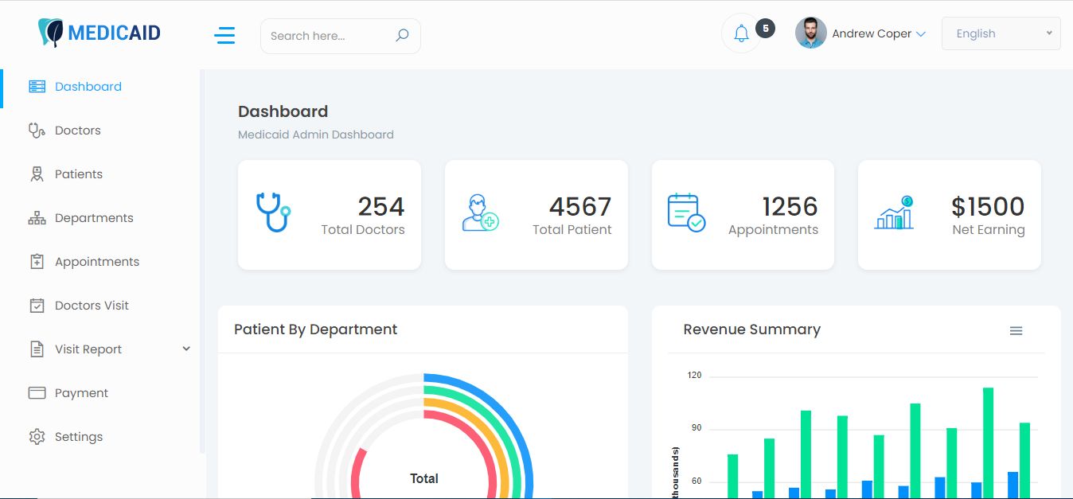Click the Andrew Coper username
This screenshot has width=1073, height=499.
(872, 33)
